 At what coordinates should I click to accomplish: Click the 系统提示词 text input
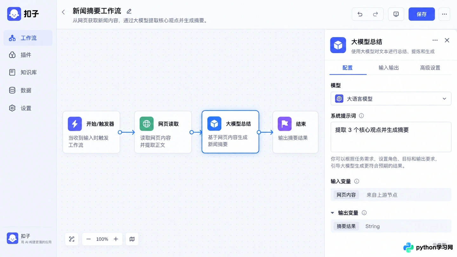pos(391,137)
